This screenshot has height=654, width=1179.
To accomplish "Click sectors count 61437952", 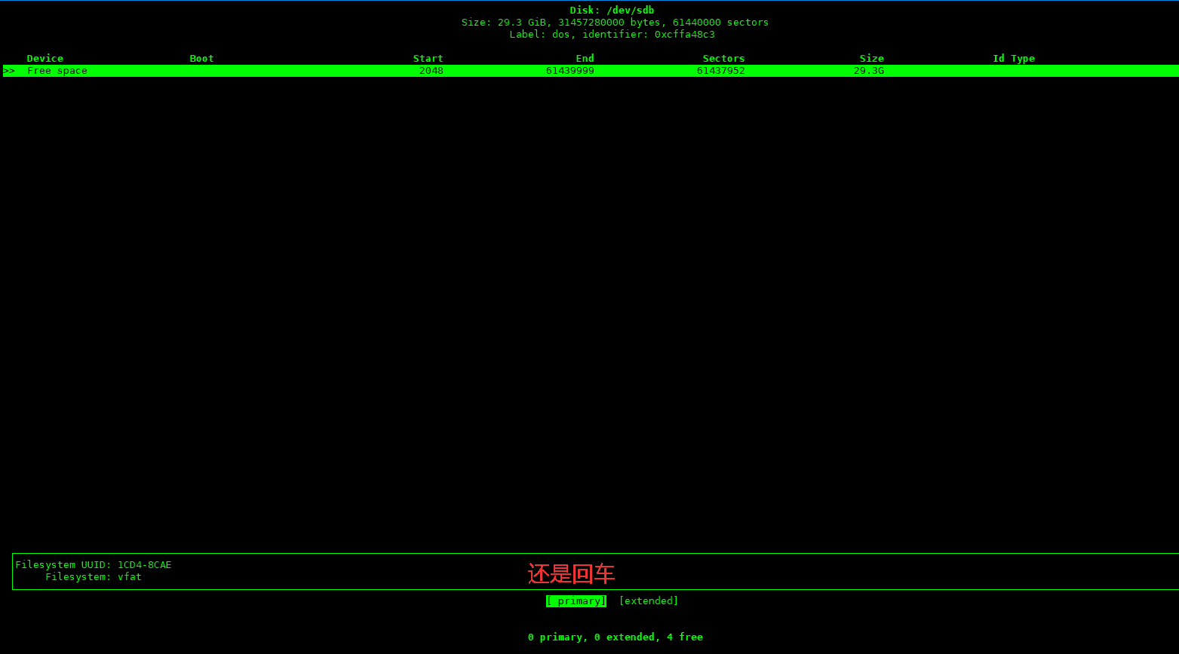I will (721, 71).
